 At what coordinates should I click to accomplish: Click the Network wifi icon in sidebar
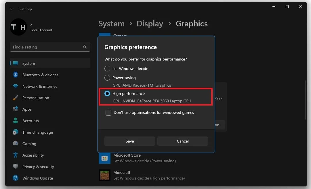16,86
